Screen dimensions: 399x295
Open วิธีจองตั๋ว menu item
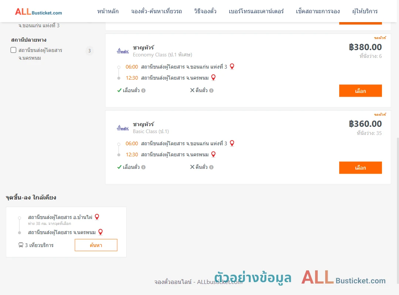205,11
